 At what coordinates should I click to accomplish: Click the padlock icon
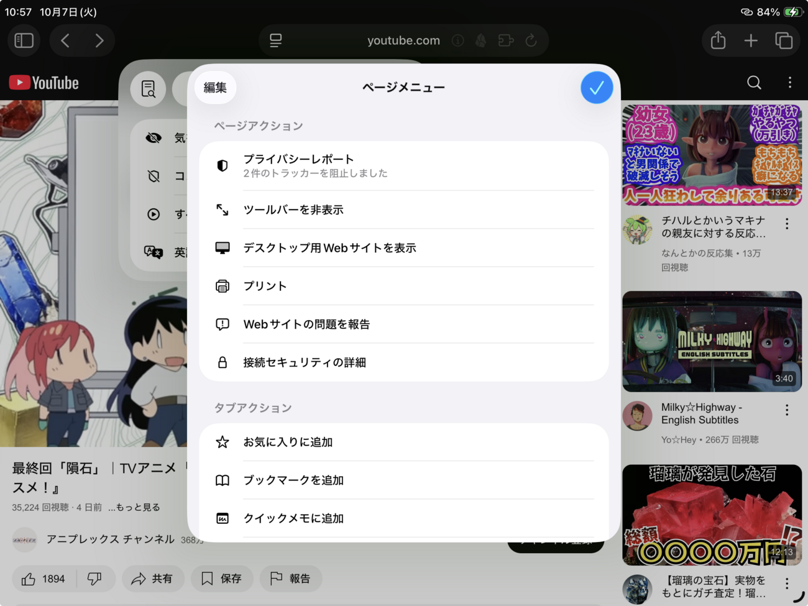(x=223, y=362)
